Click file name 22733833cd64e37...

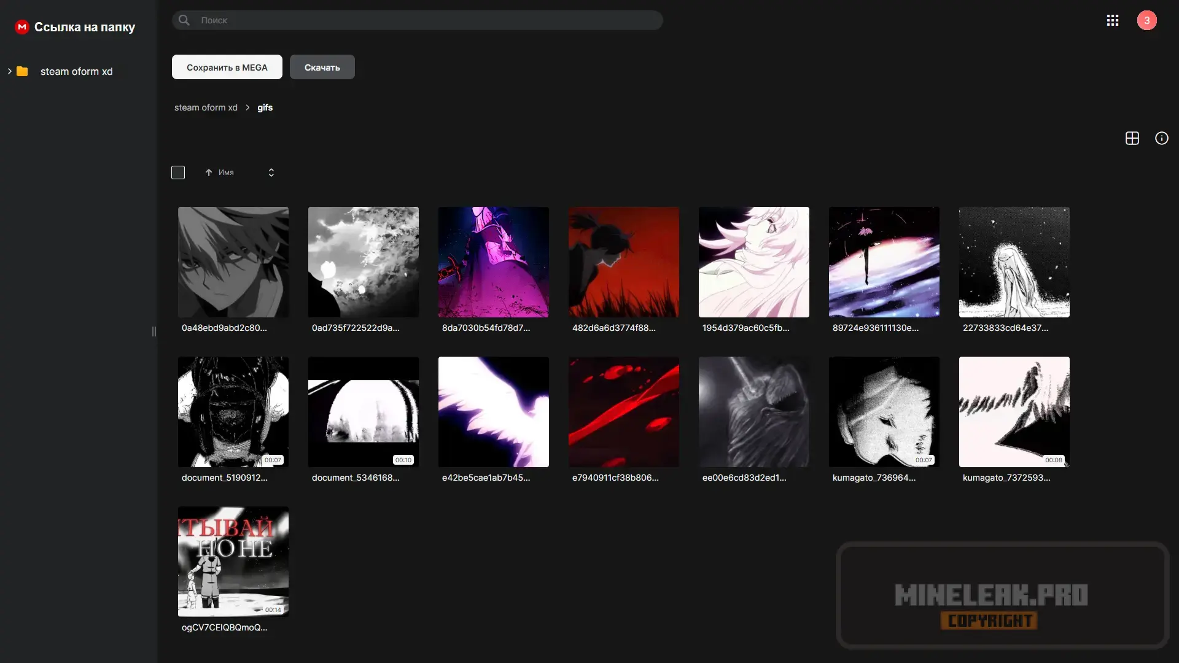click(x=1006, y=328)
